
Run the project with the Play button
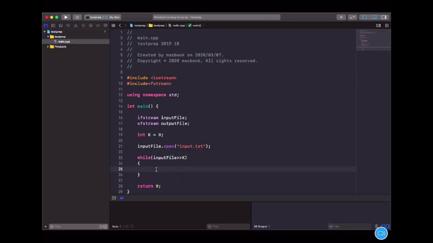tap(66, 17)
